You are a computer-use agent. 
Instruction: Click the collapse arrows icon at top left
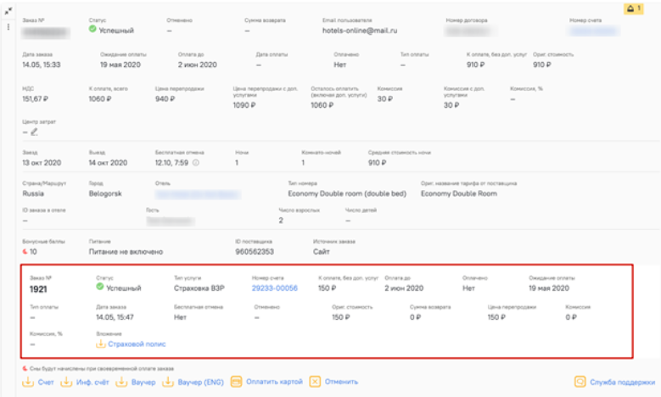[x=8, y=11]
